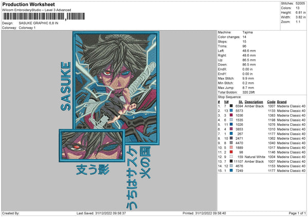Screen dimensions: 308x217
Task: Click the light blue swatch for stop 4 (1535)
Action: [231, 120]
